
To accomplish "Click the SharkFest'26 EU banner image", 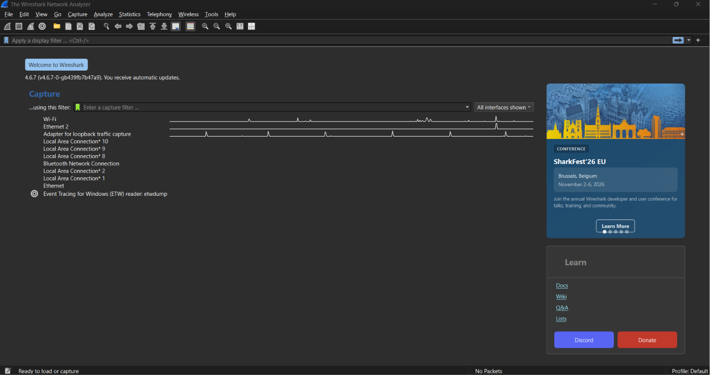I will tap(616, 111).
